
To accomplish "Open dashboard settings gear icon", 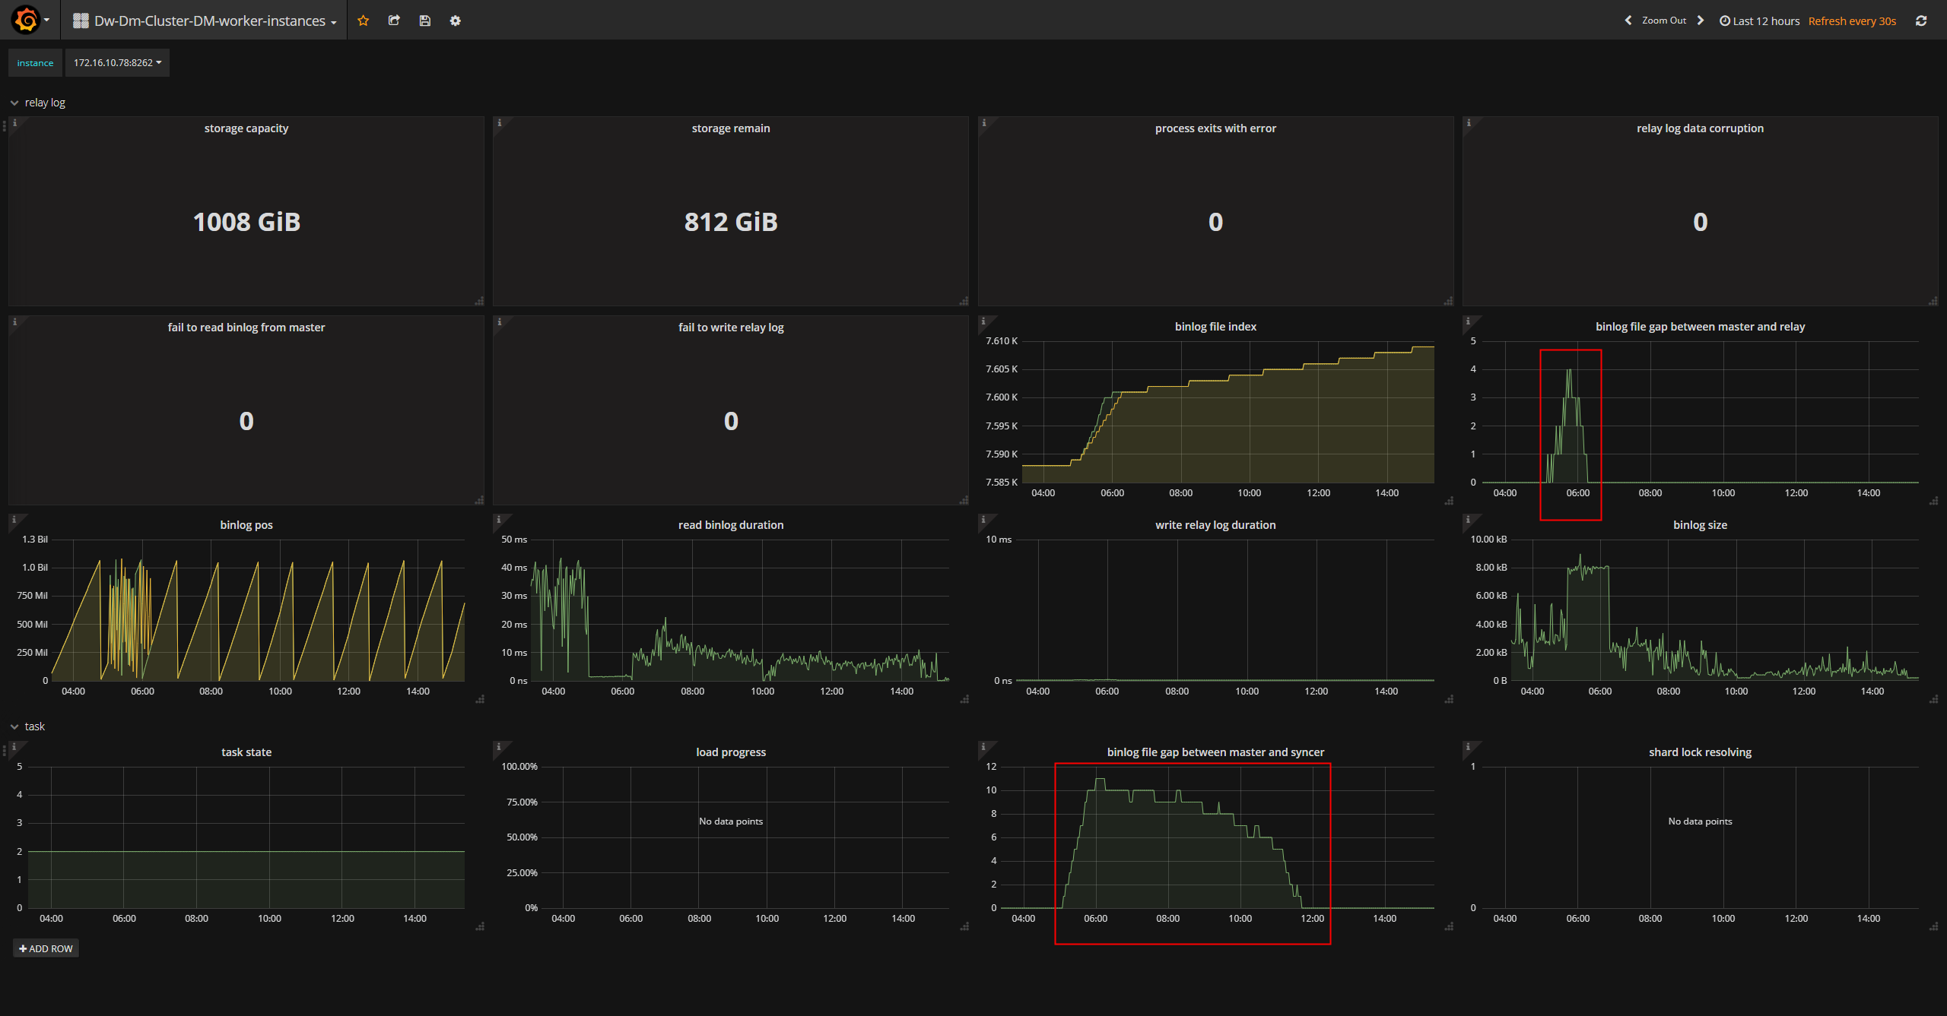I will (455, 21).
